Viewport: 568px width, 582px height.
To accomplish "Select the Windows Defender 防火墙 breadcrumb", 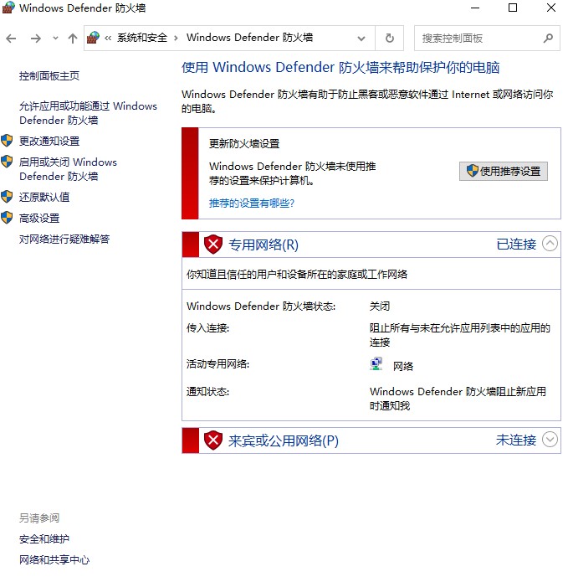I will coord(249,38).
